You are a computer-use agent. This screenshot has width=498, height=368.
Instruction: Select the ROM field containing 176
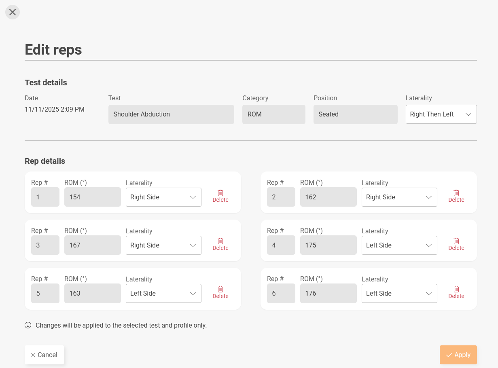pos(328,293)
